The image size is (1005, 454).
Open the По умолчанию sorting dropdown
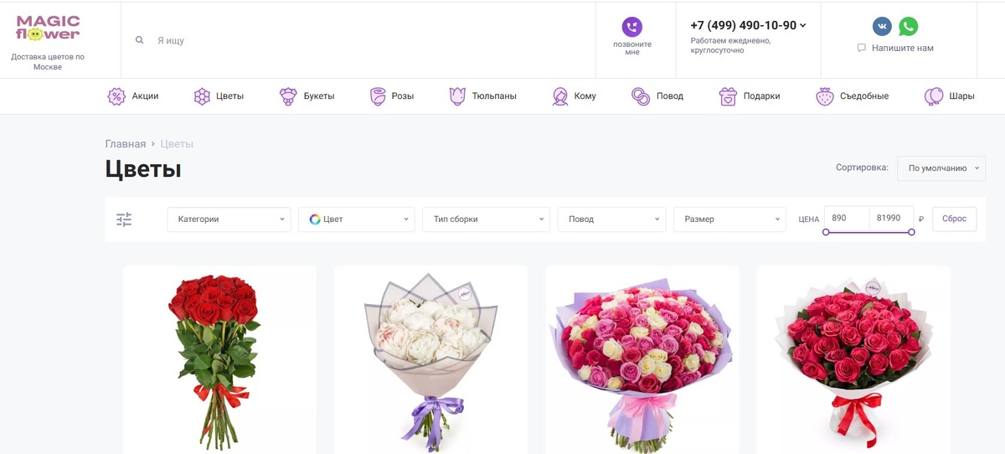pyautogui.click(x=941, y=168)
